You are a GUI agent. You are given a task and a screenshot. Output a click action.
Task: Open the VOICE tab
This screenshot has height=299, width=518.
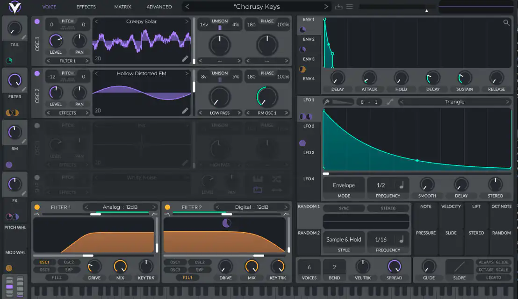(49, 7)
